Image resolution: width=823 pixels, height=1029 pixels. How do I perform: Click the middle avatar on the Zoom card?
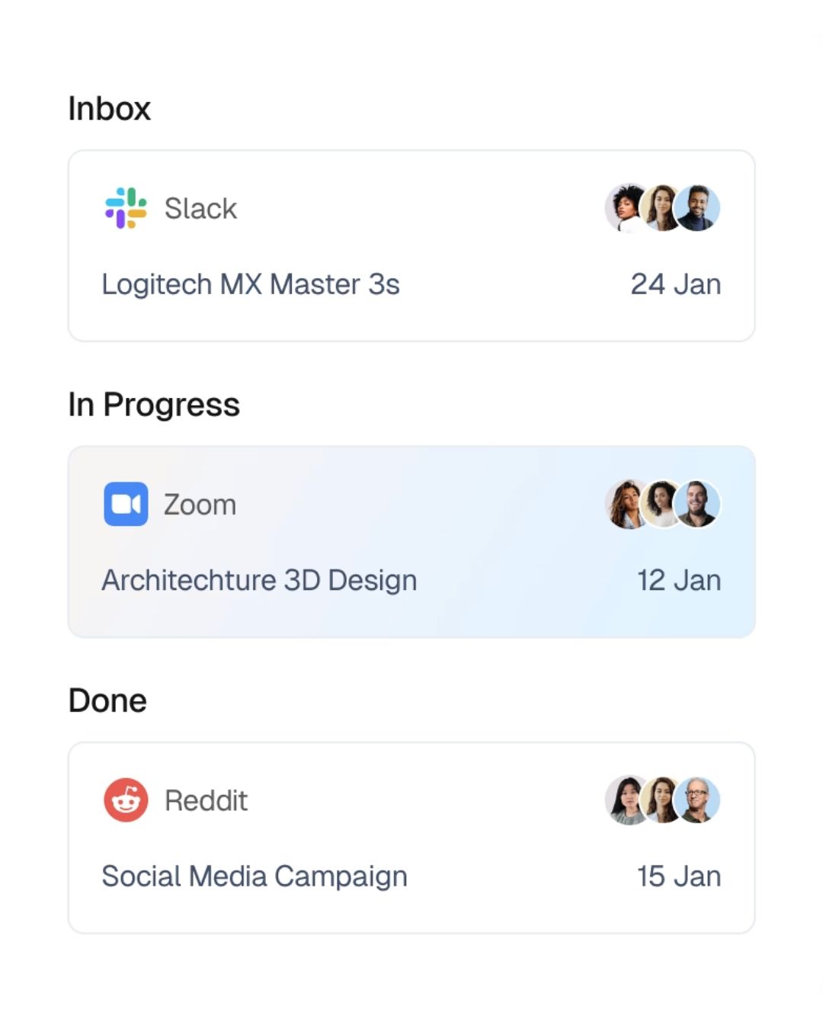(x=662, y=504)
